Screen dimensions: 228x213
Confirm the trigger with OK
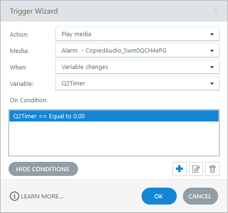(x=159, y=196)
